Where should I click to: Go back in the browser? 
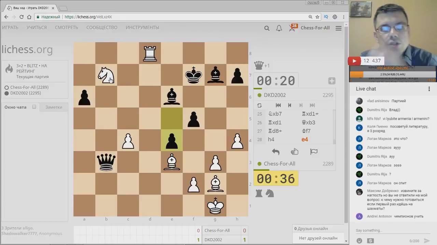[x=6, y=17]
